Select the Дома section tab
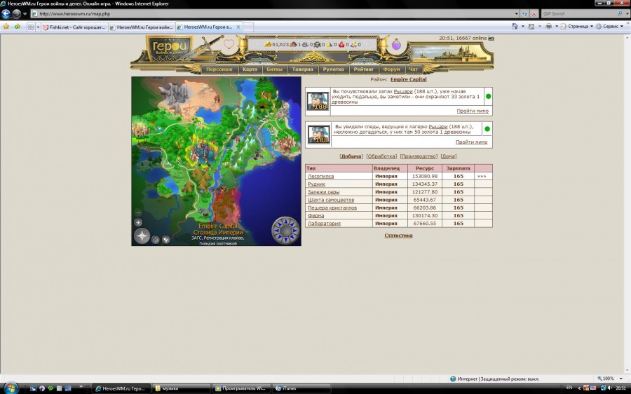Screen dimensions: 631x394 [448, 156]
